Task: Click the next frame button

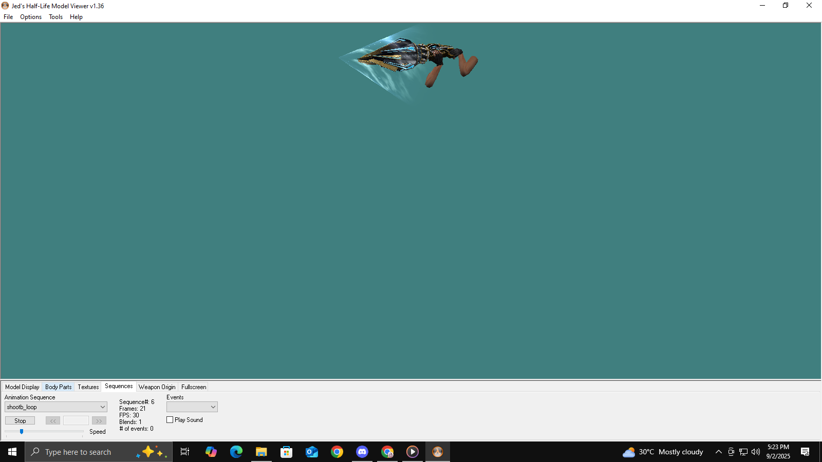Action: click(99, 421)
